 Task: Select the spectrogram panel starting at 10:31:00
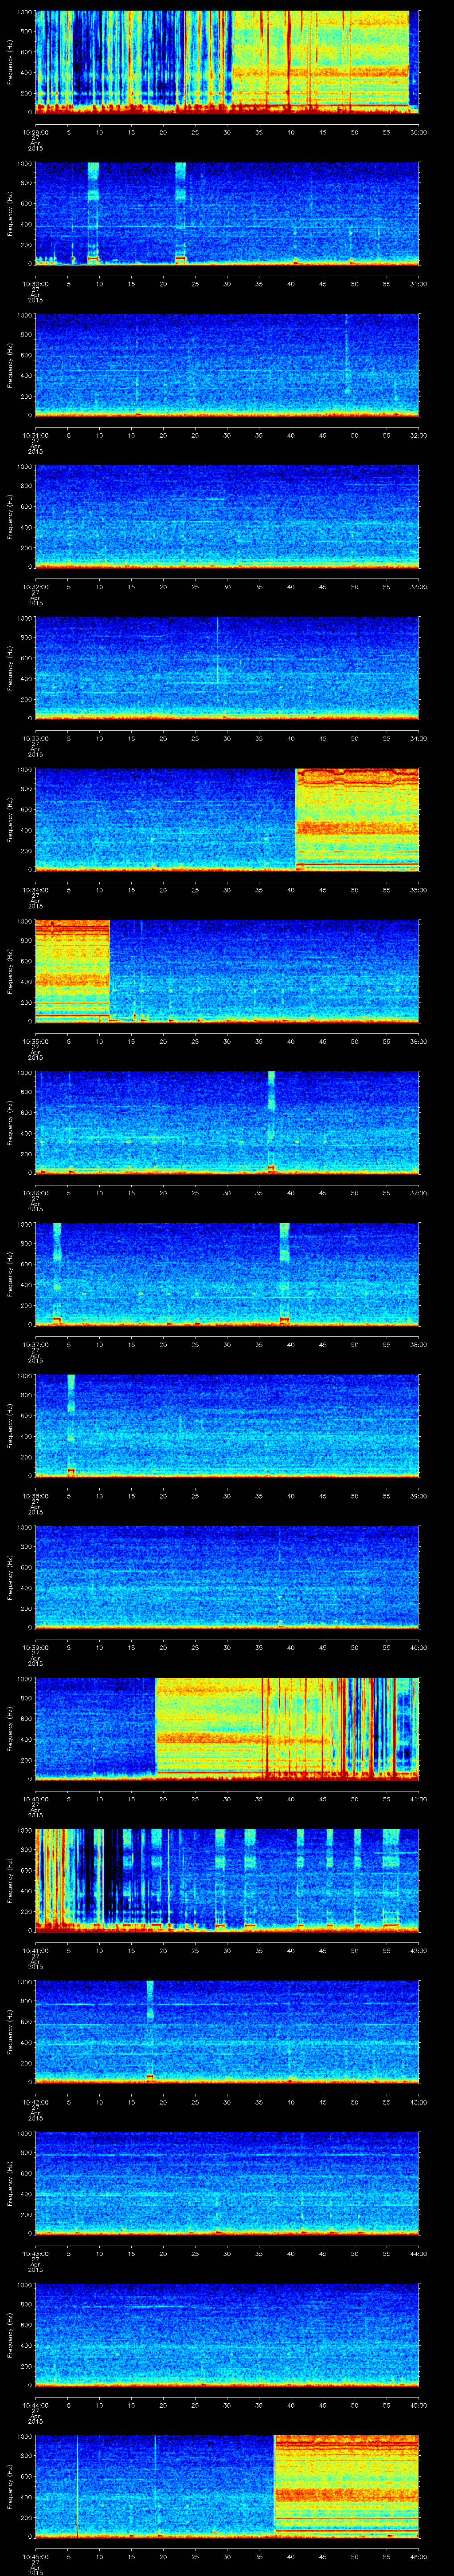click(227, 365)
